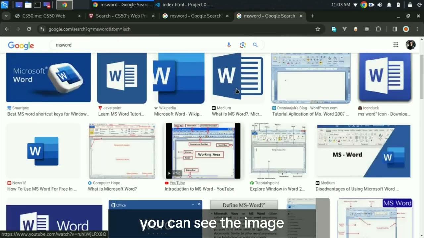Open the Office splash screen image result
This screenshot has width=424, height=238.
click(x=155, y=219)
